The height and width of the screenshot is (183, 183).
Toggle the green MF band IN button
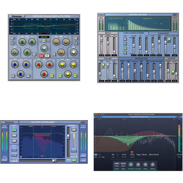(x=52, y=76)
